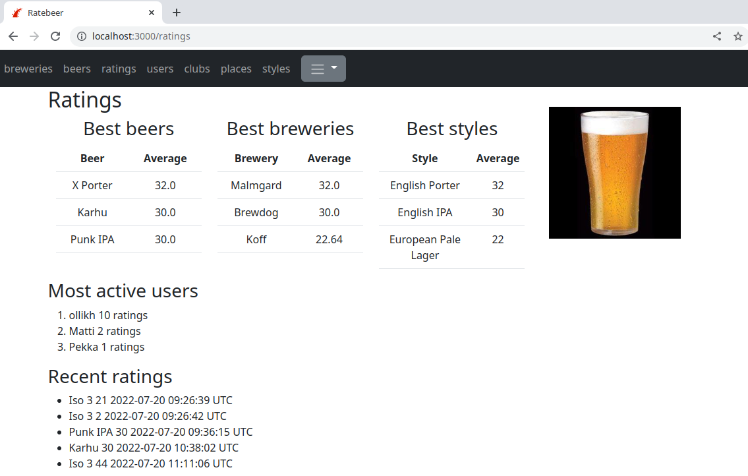Select Koff brewery row

coord(290,240)
